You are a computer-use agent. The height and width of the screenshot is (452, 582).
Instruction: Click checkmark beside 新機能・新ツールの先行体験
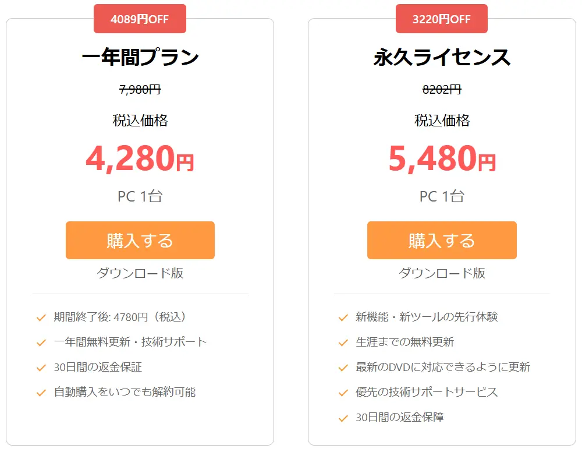[x=343, y=317]
